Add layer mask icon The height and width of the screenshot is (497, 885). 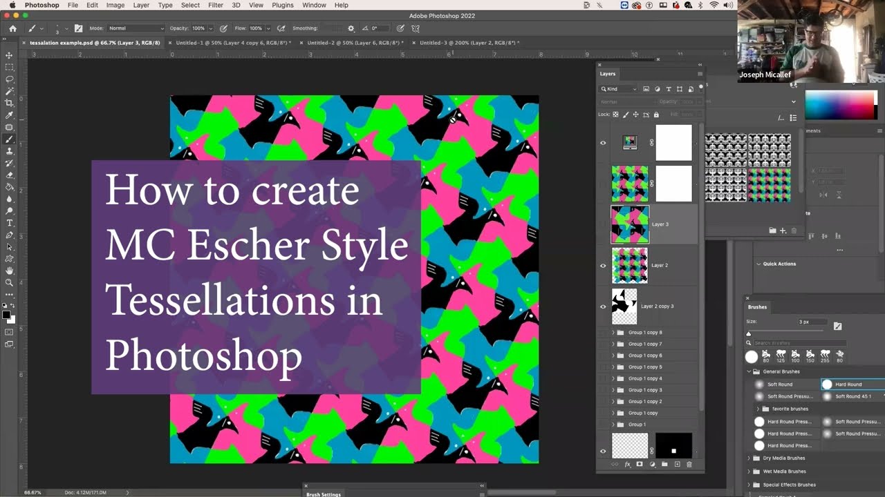click(x=640, y=465)
